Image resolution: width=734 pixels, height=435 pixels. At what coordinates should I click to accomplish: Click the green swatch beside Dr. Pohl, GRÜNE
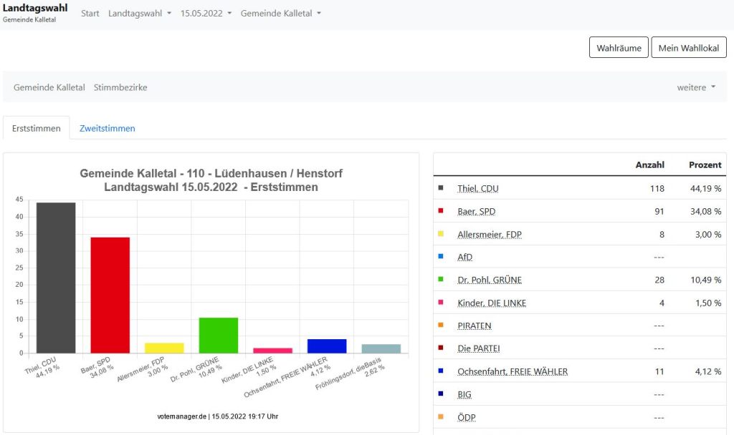pyautogui.click(x=441, y=279)
